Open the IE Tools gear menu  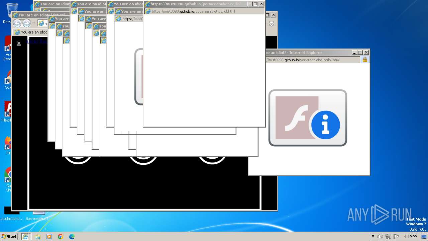[272, 24]
